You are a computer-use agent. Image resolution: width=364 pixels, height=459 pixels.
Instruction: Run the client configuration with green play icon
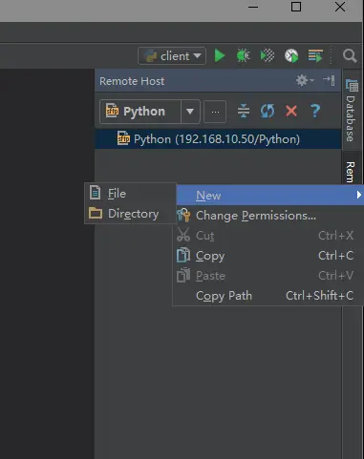pos(220,56)
